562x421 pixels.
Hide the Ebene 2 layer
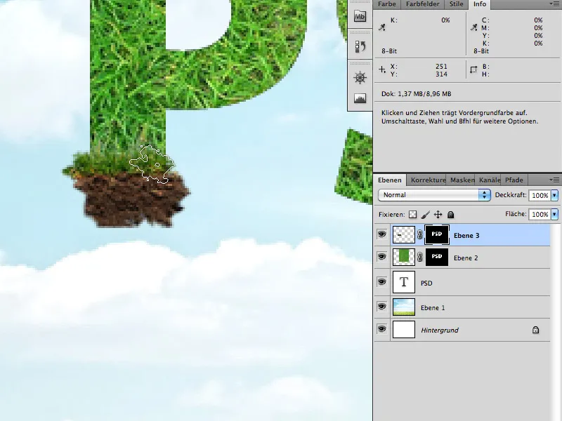point(381,257)
